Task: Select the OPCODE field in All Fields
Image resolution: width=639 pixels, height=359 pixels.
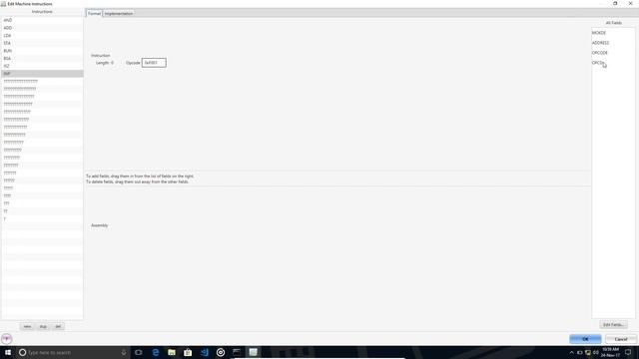Action: [x=600, y=53]
